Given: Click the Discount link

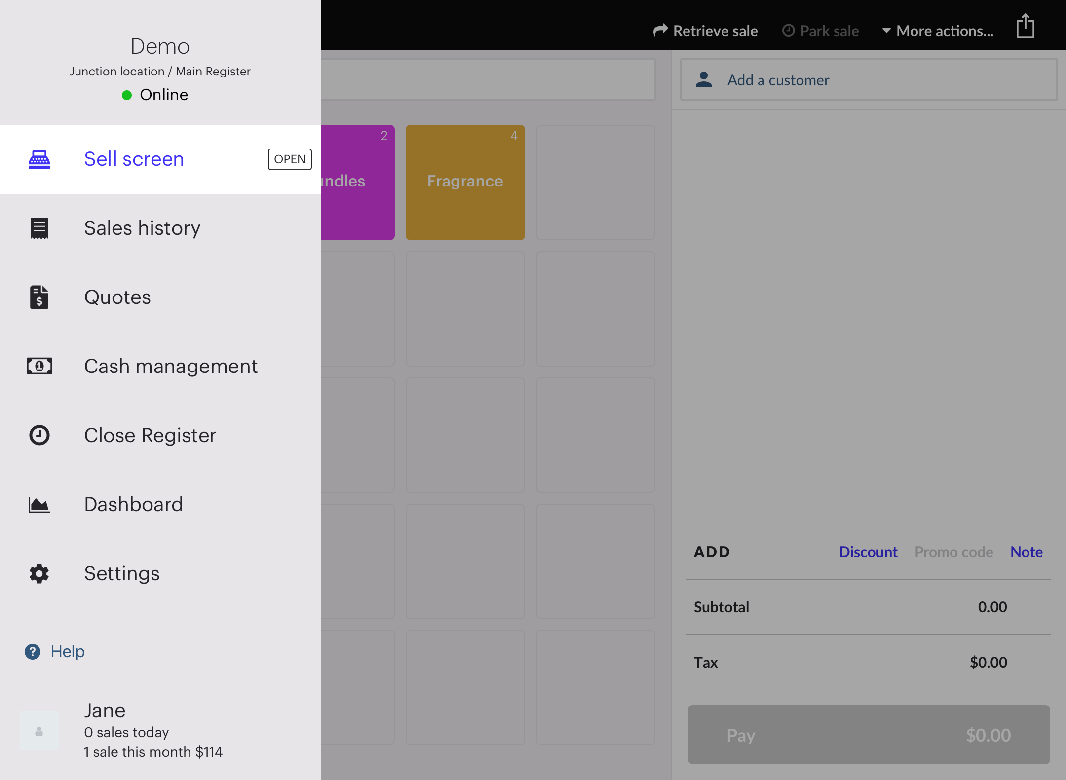Looking at the screenshot, I should 868,552.
